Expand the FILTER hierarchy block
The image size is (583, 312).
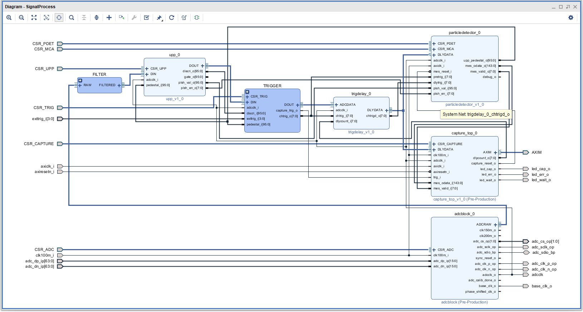pyautogui.click(x=80, y=80)
